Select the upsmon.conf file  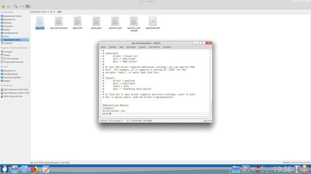point(115,23)
